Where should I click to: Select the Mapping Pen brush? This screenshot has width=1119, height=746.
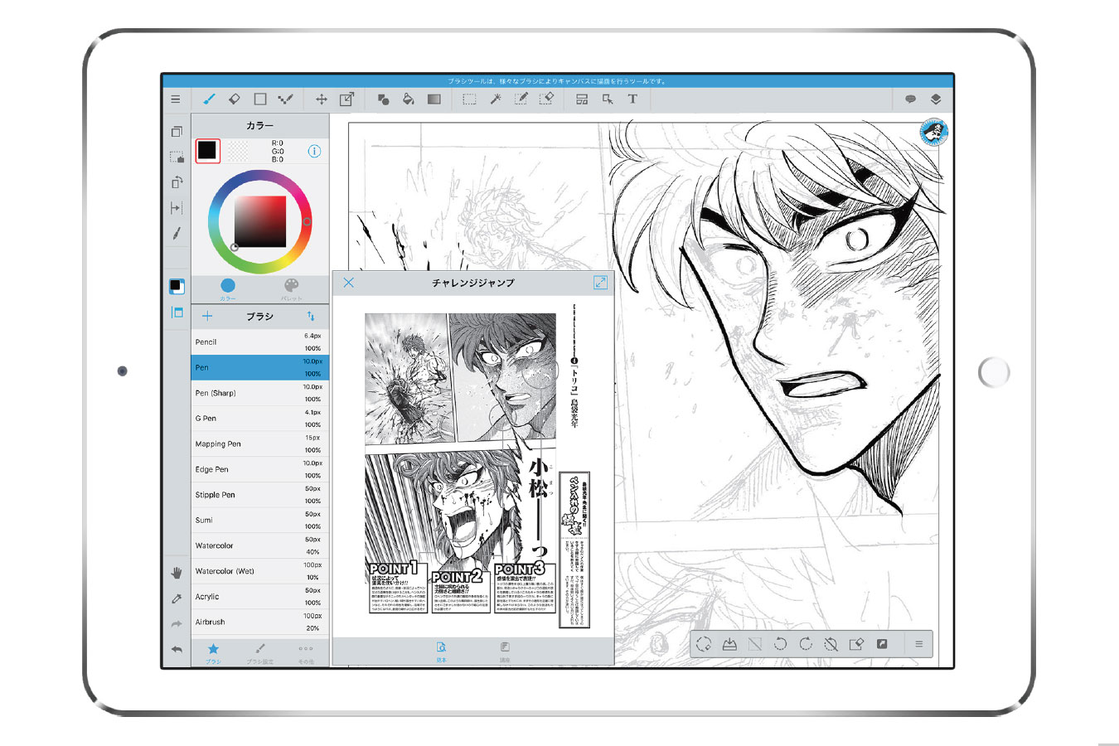coord(260,443)
